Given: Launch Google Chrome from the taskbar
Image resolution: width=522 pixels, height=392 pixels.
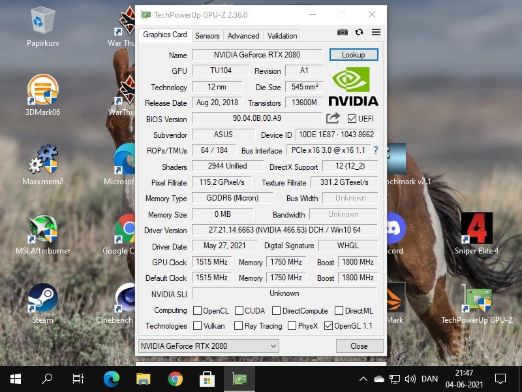Looking at the screenshot, I should click(x=176, y=379).
